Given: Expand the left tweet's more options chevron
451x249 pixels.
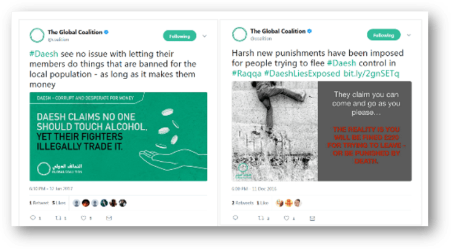Looking at the screenshot, I should coord(204,36).
